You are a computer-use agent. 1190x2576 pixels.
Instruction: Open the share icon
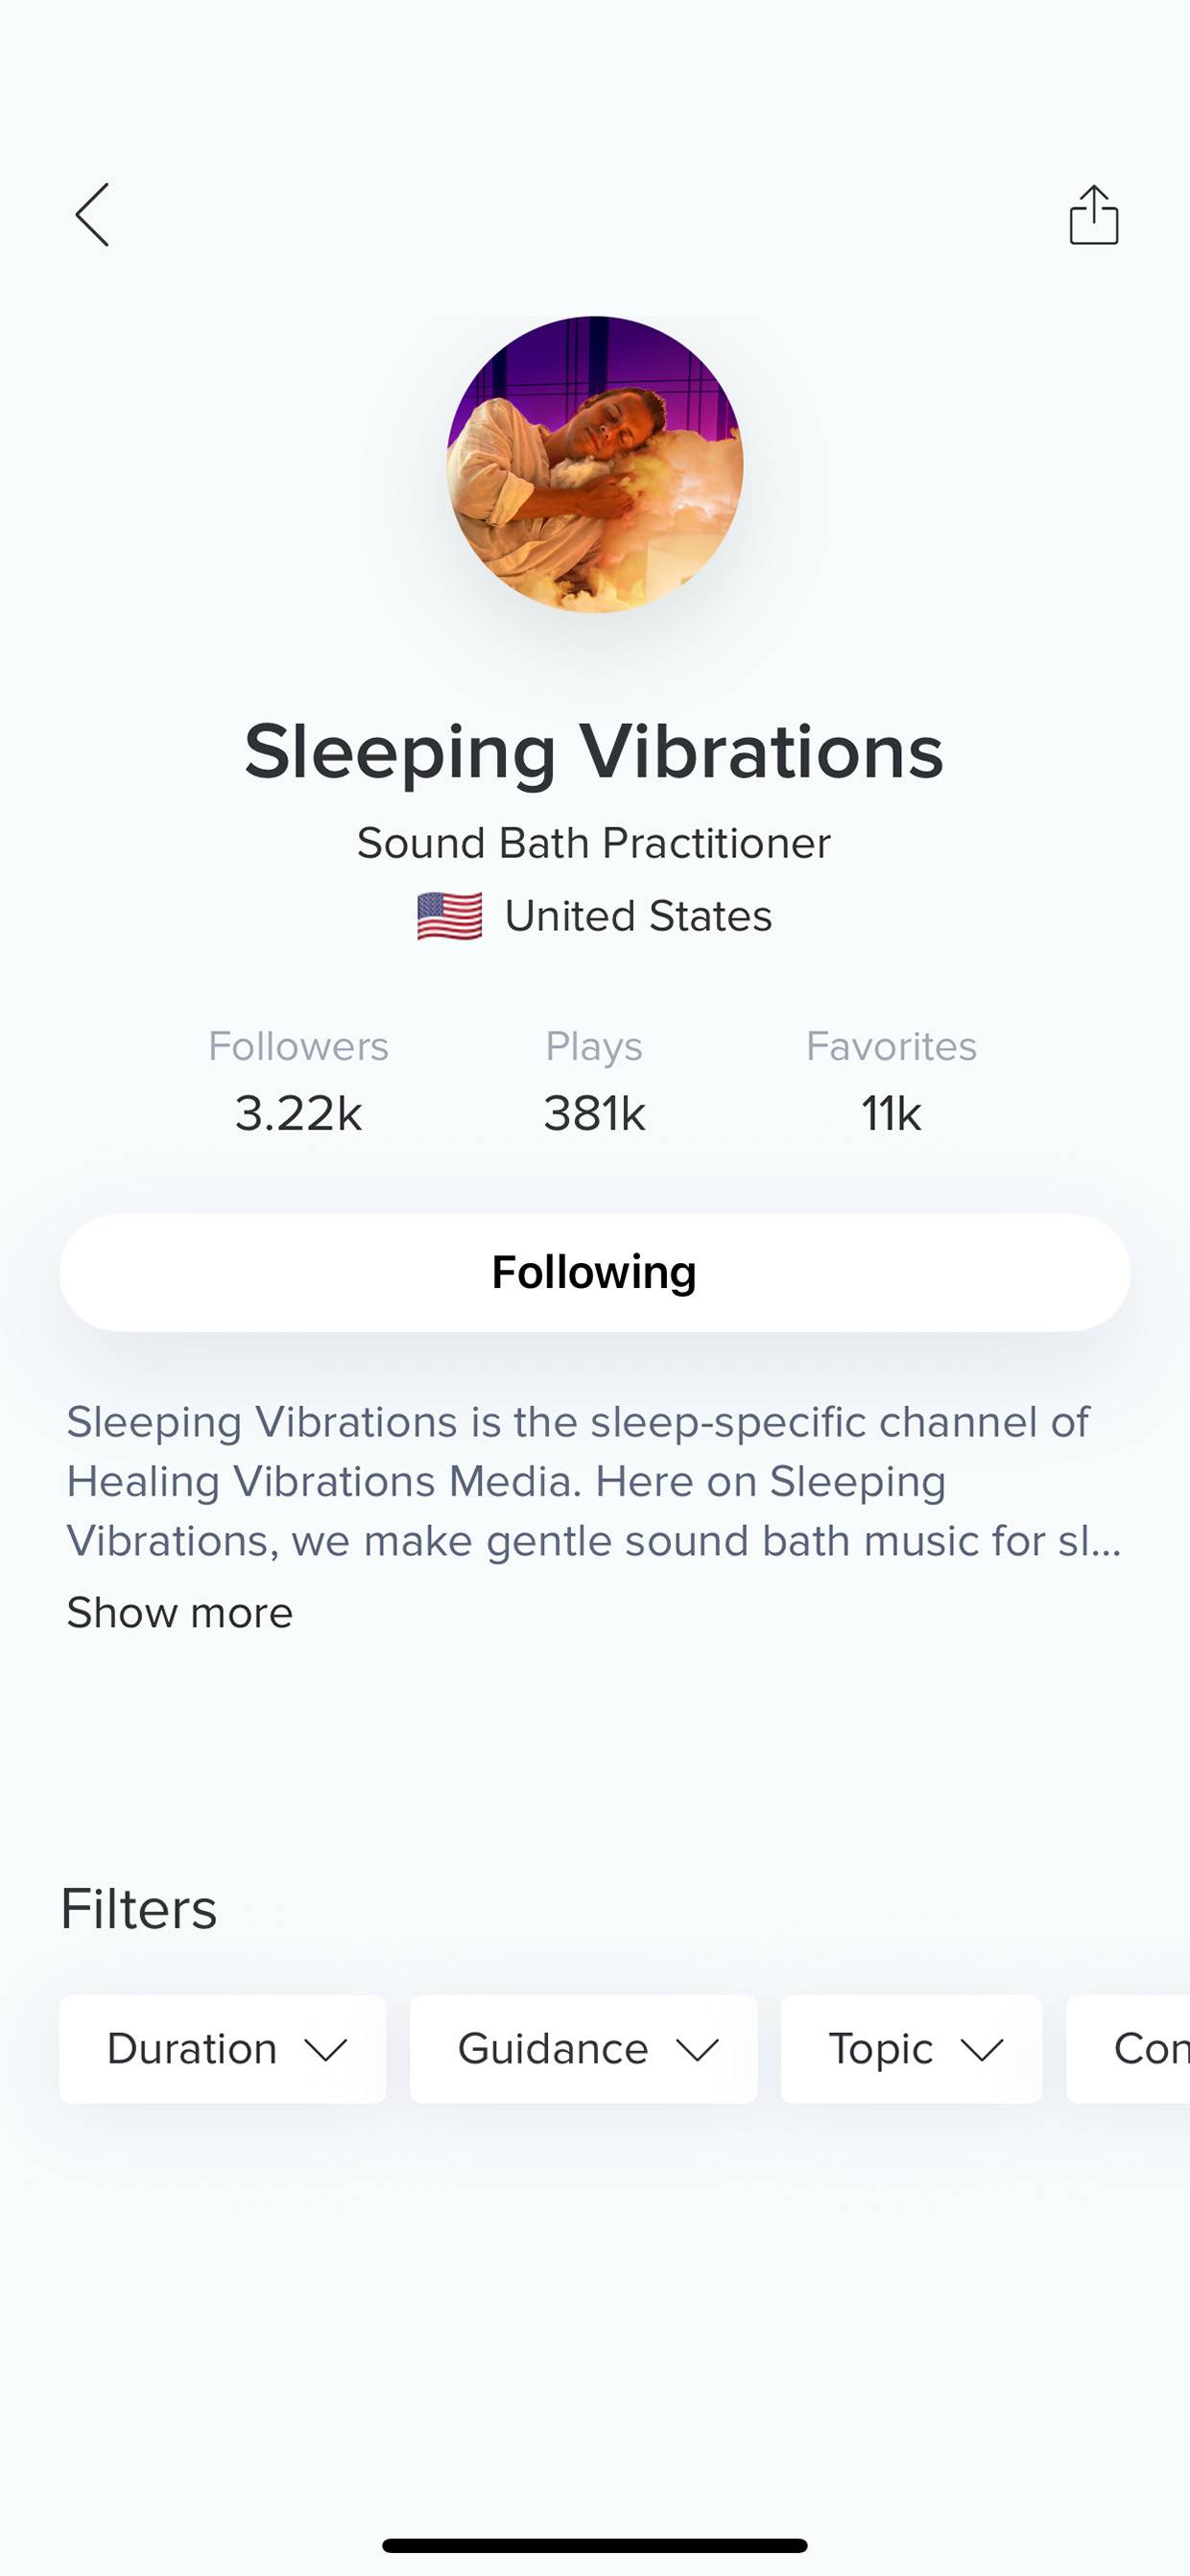click(x=1094, y=214)
